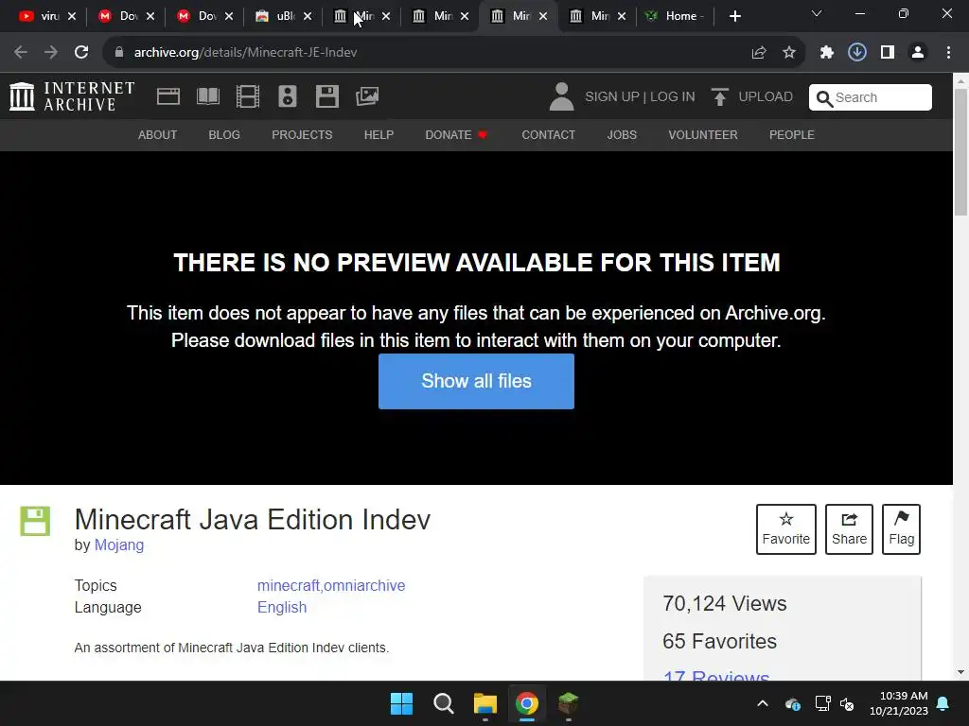
Task: Click the browser address bar URL
Action: click(x=245, y=53)
